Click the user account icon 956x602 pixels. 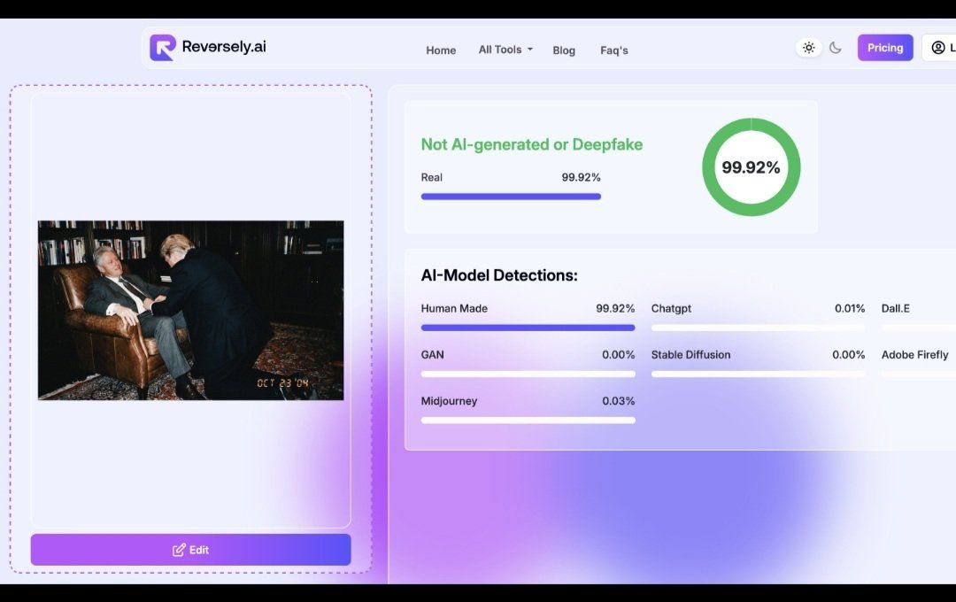coord(938,48)
